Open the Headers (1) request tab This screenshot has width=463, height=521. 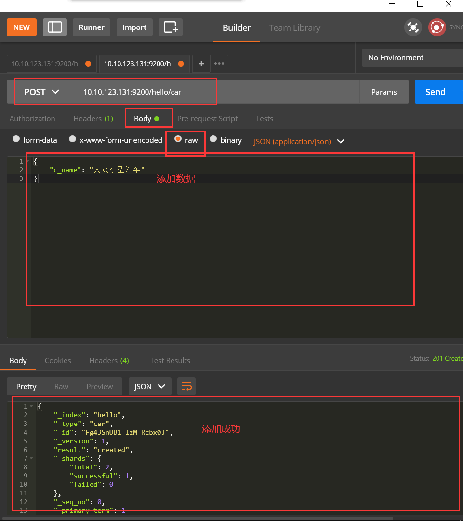(x=93, y=118)
